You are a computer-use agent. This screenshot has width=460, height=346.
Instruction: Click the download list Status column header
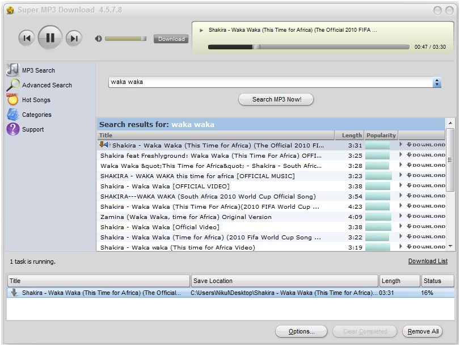point(437,281)
